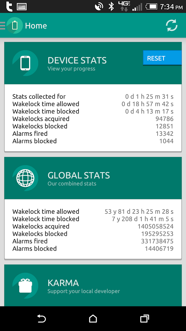Tap the Device Stats phone icon
The height and width of the screenshot is (331, 186).
25,63
